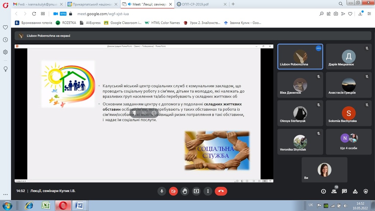Click the 'Ще 4 особи' participants tile
375x211 pixels.
(x=349, y=142)
